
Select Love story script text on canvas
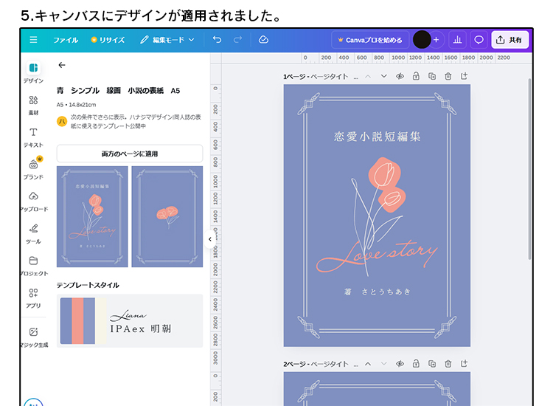click(x=377, y=255)
